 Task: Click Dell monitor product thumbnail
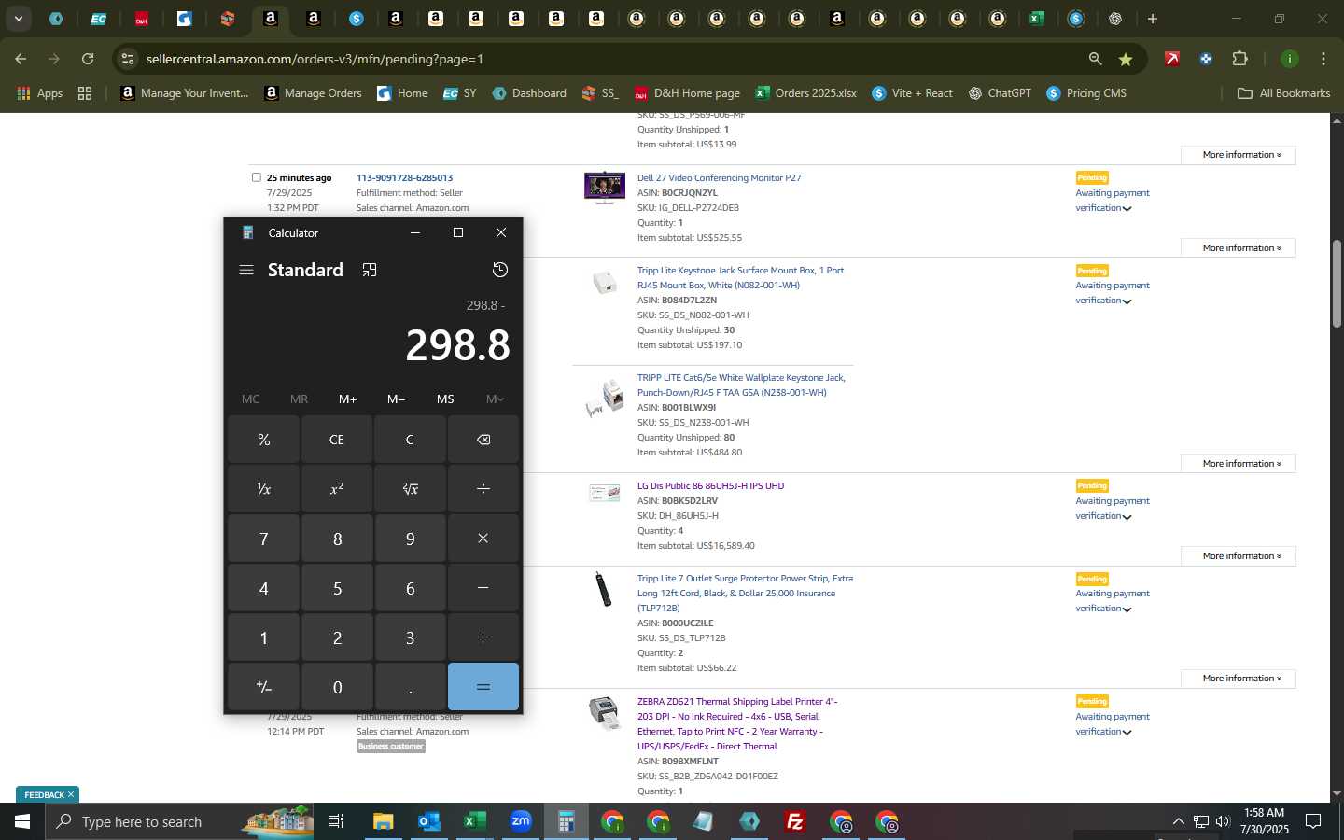tap(604, 188)
